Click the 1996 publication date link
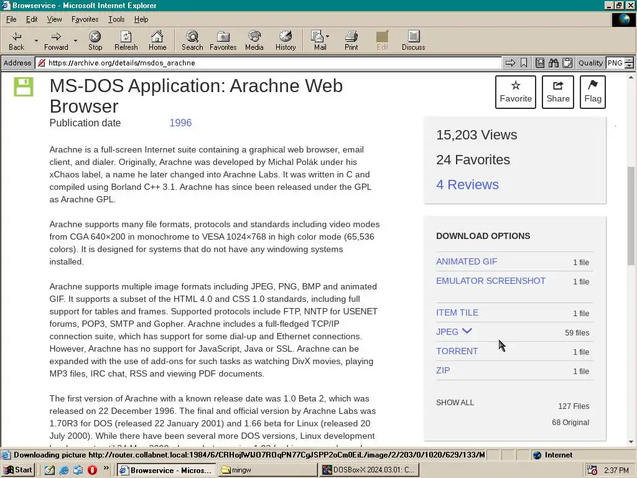Image resolution: width=637 pixels, height=478 pixels. pyautogui.click(x=180, y=123)
